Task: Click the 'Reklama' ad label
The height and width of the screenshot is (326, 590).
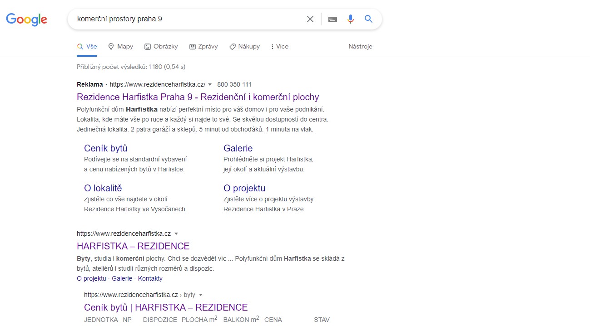Action: pos(90,84)
